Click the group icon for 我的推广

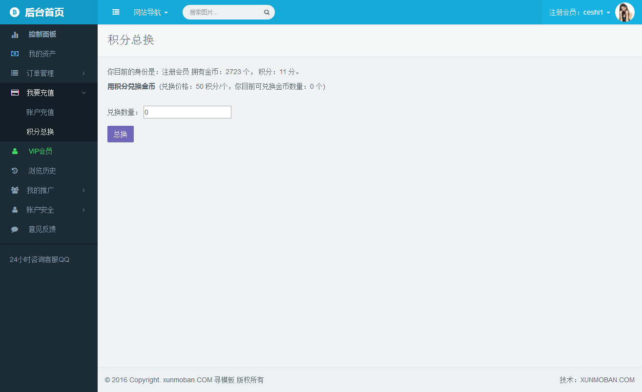coord(15,190)
